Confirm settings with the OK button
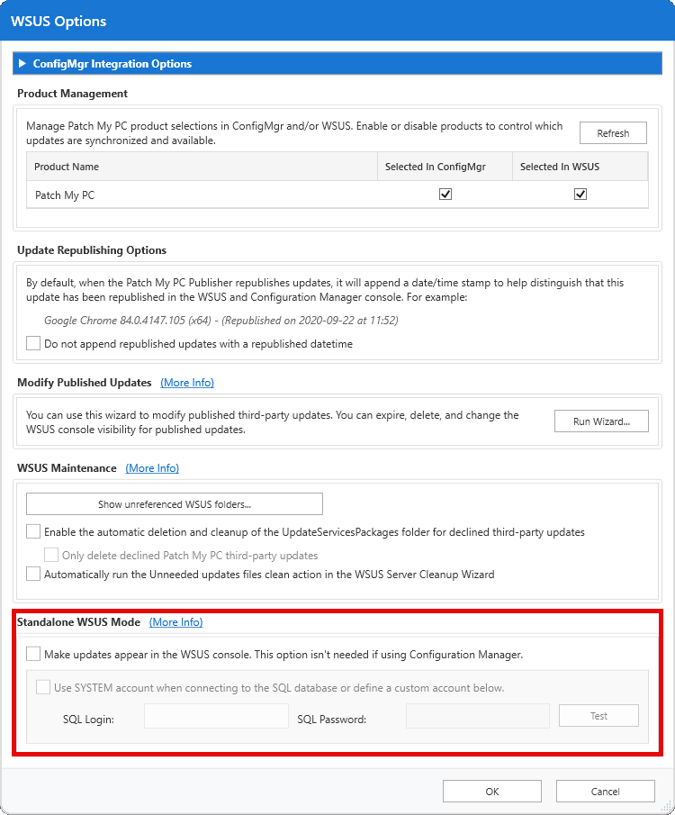This screenshot has height=815, width=675. pos(492,792)
